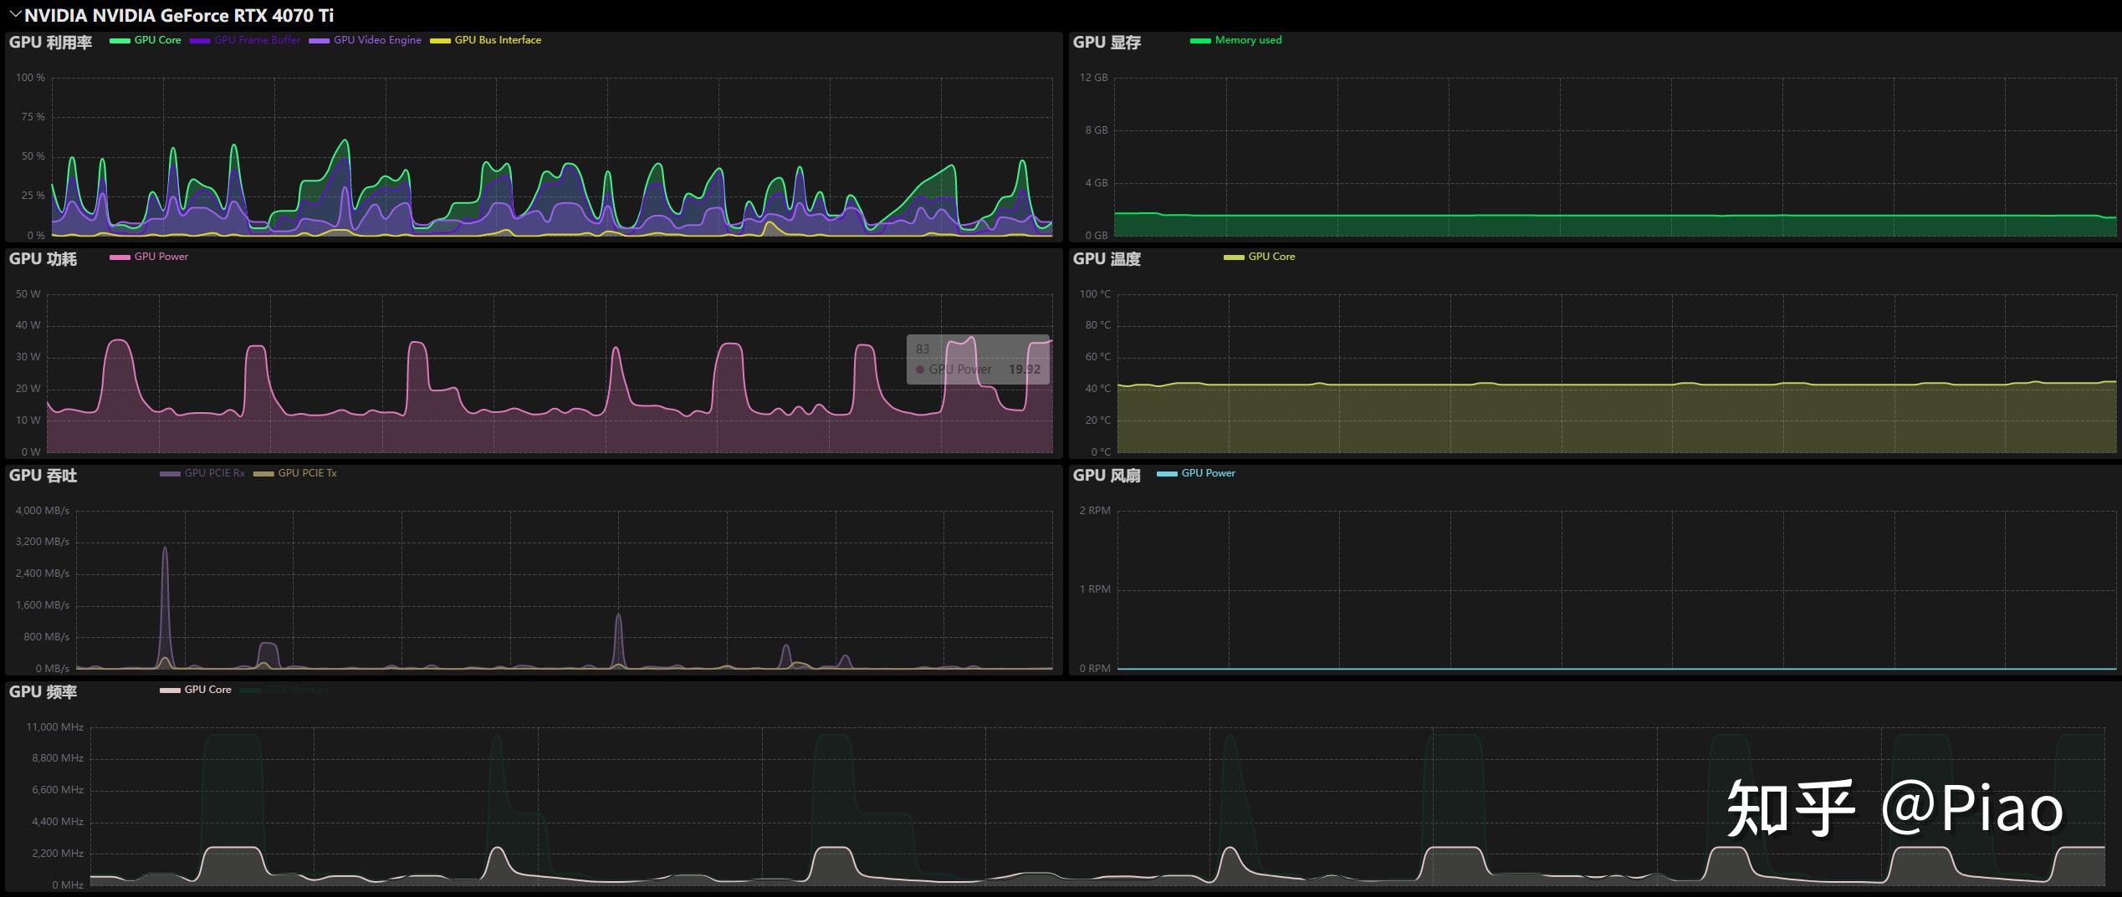
Task: Enable the dimmed GPU Memory frequency series
Action: point(285,690)
